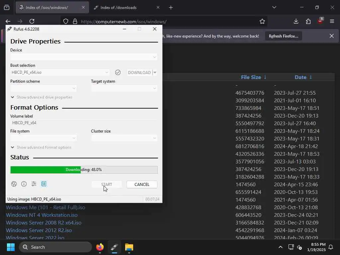This screenshot has height=255, width=340.
Task: Open the uBlock Origin extension icon
Action: tap(320, 21)
